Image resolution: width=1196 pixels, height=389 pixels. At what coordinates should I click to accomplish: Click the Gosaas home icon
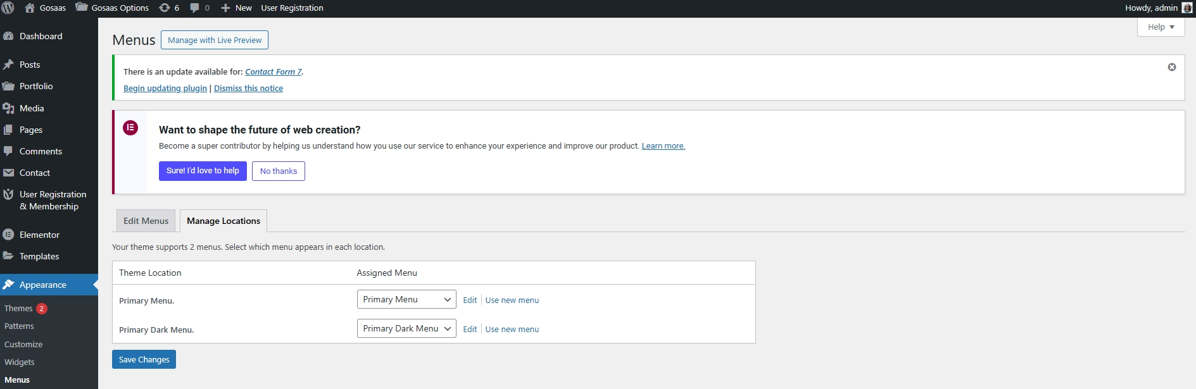[x=30, y=8]
